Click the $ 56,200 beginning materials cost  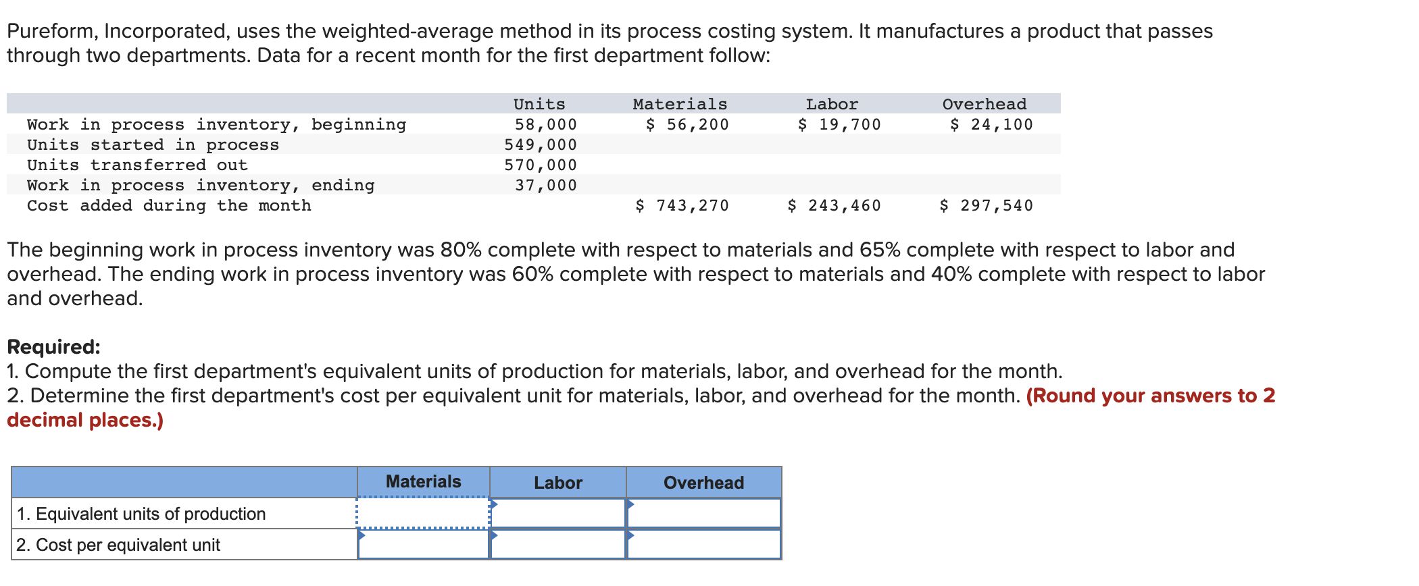point(688,124)
